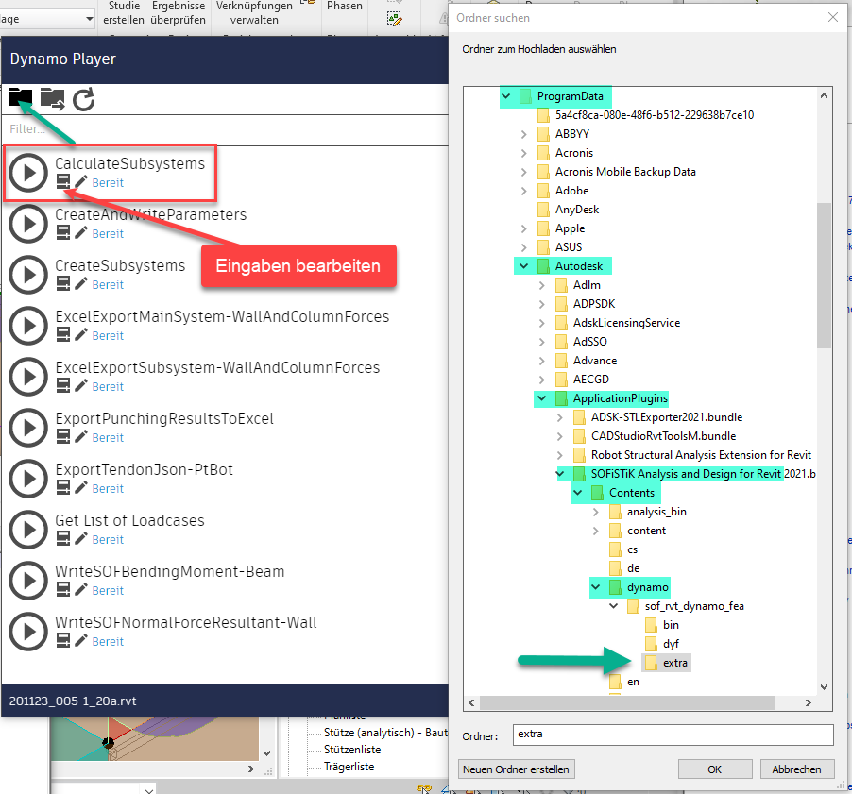This screenshot has height=794, width=852.
Task: Run the CalculateSubsystems script
Action: [29, 173]
